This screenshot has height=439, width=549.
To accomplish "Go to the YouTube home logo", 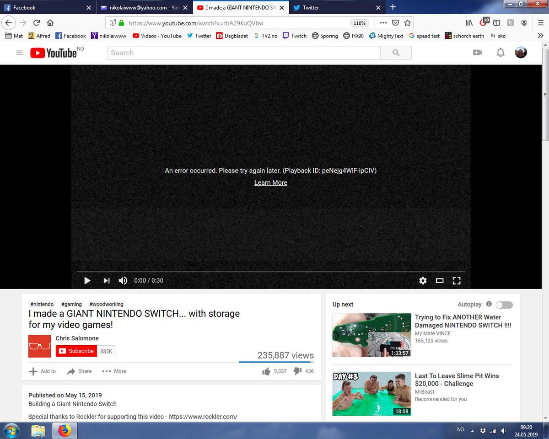I will pos(54,53).
